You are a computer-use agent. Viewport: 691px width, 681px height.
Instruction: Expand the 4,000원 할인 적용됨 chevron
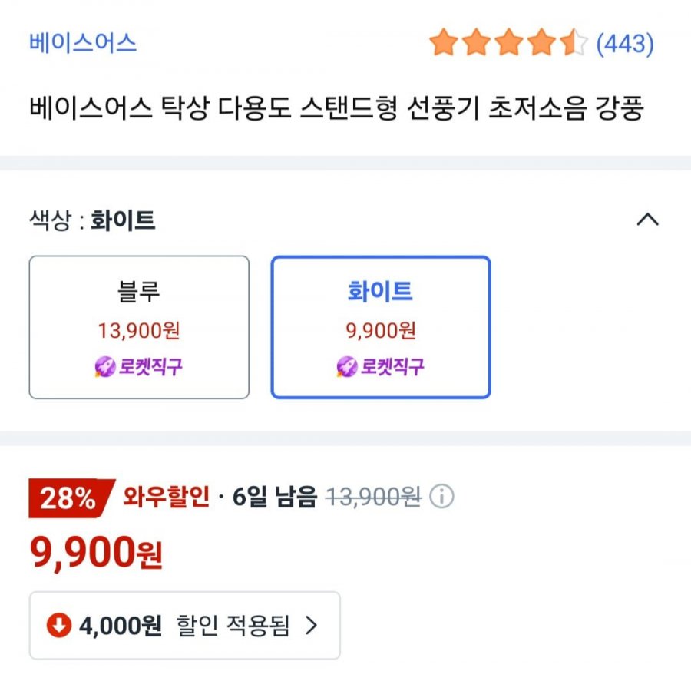[311, 625]
